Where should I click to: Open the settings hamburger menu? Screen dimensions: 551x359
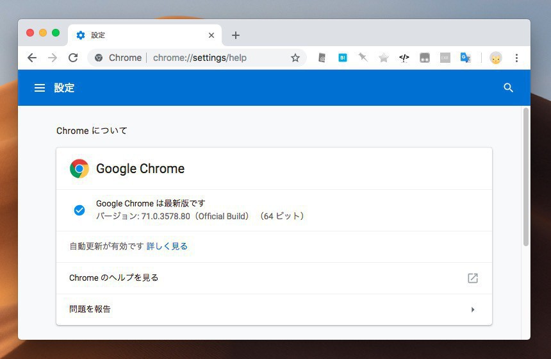coord(40,88)
